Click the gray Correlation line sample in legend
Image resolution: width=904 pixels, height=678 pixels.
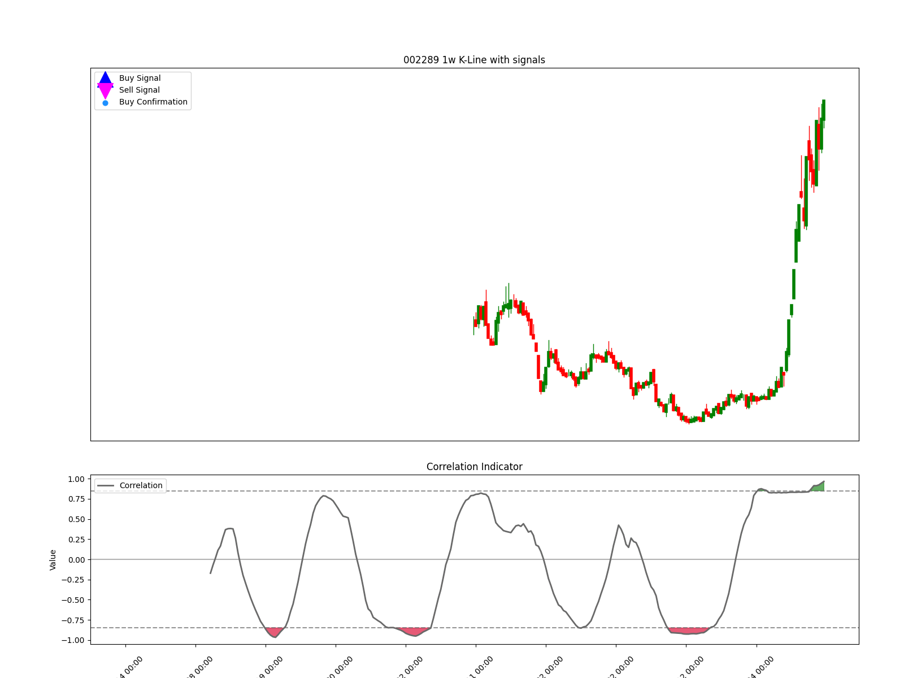[x=106, y=486]
